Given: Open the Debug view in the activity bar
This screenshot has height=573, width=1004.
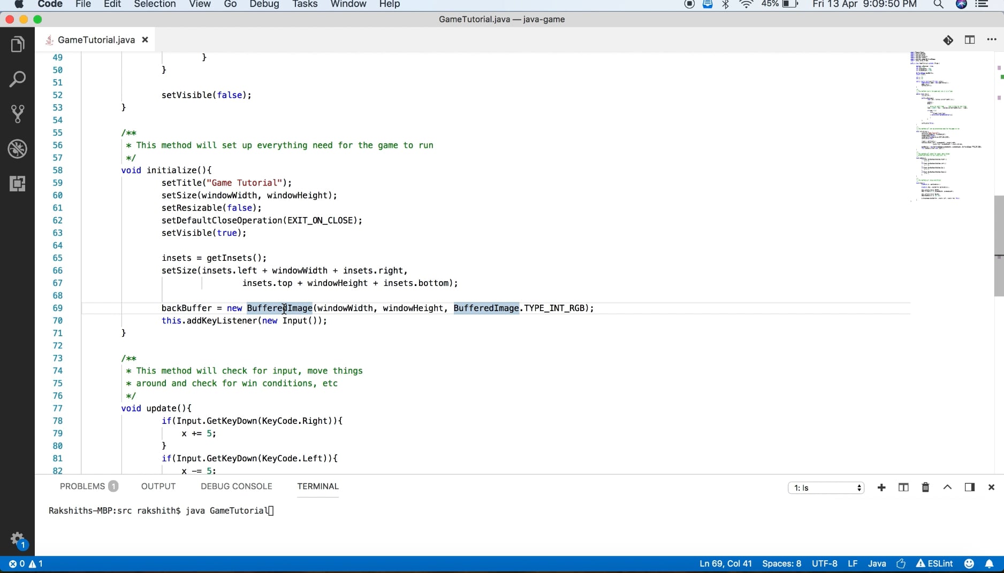Looking at the screenshot, I should pyautogui.click(x=18, y=149).
